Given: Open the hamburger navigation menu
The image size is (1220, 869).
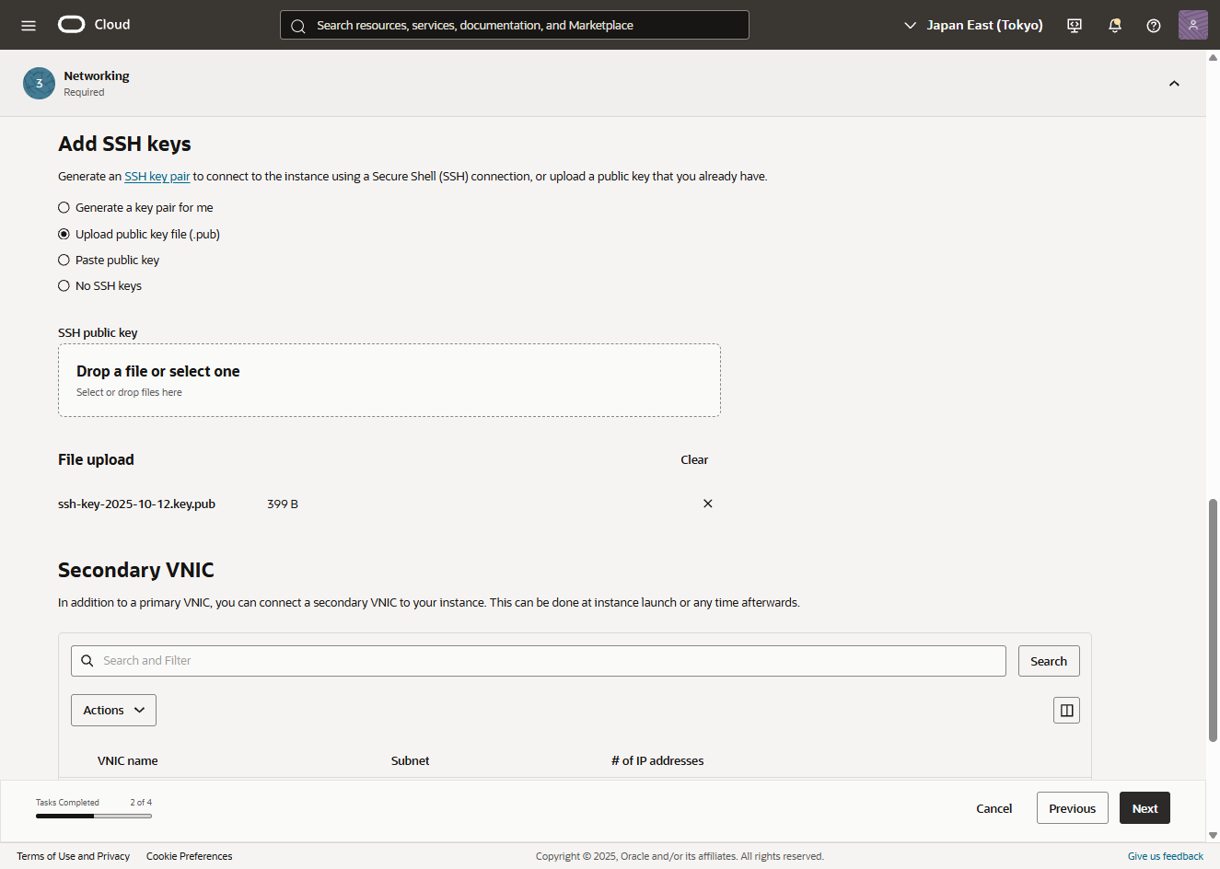Looking at the screenshot, I should pos(29,25).
